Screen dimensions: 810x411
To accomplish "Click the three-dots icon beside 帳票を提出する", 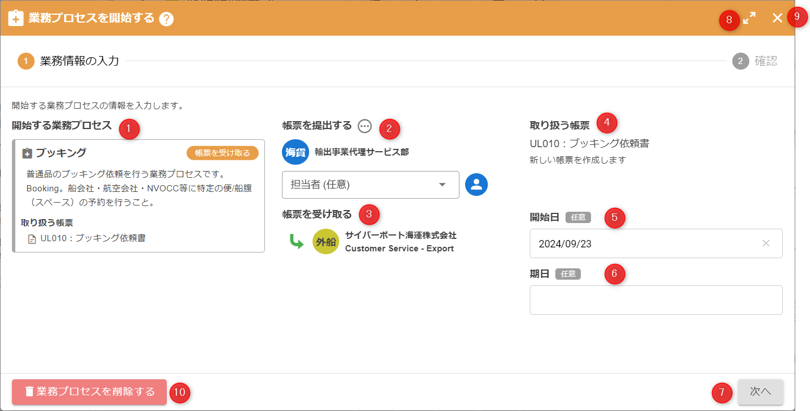I will 365,126.
